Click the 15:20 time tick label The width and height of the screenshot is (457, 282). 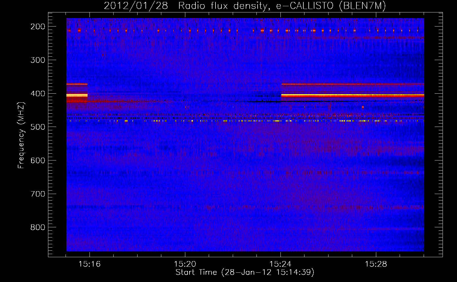(185, 264)
